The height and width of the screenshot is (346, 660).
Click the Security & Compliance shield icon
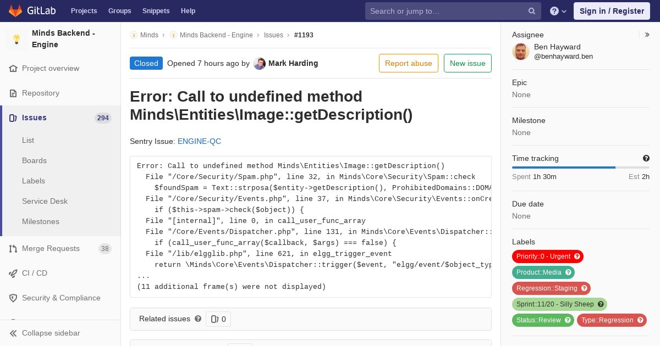(13, 298)
